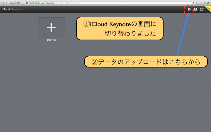Go back with Safari's back arrow
The image size is (211, 132).
click(x=3, y=3)
